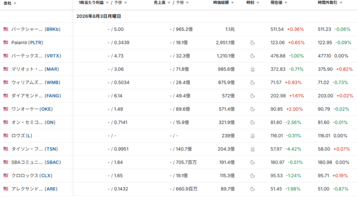
Task: Click the sunrise icon in the ロウズ (L) row
Action: pos(253,136)
